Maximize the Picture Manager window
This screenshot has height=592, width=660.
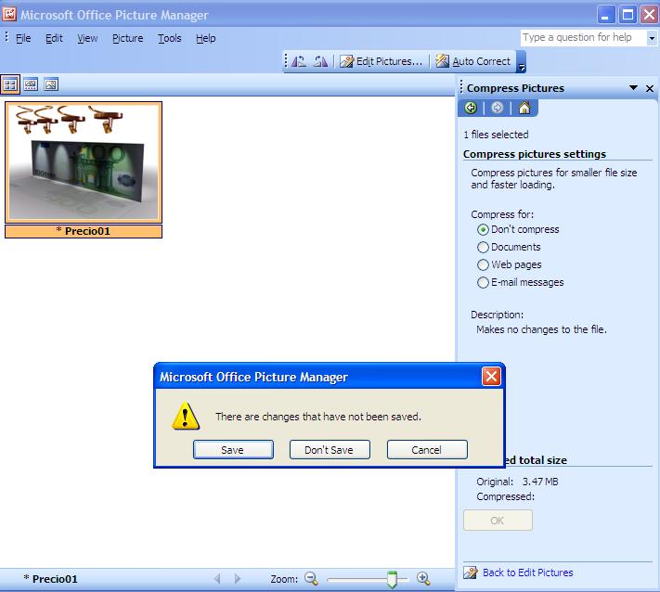[628, 15]
